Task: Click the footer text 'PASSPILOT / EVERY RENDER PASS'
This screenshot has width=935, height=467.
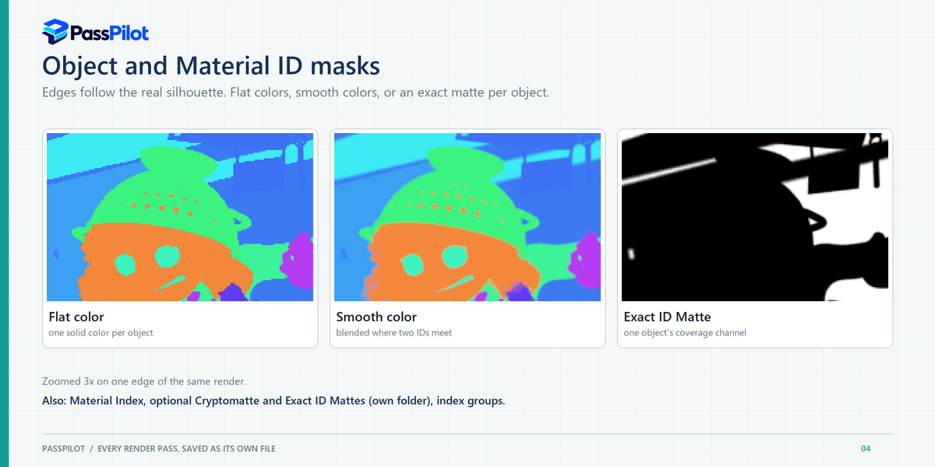Action: (159, 448)
